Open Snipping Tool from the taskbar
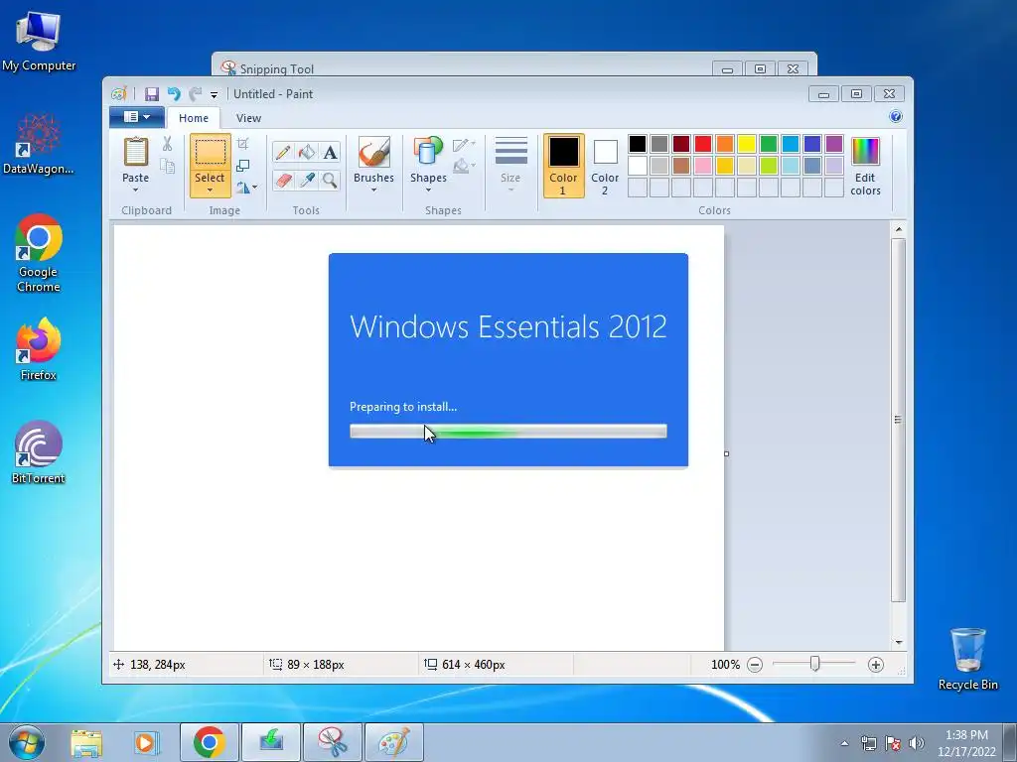This screenshot has height=762, width=1017. point(332,742)
